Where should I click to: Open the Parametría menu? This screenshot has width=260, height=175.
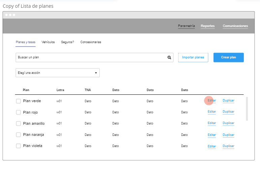pyautogui.click(x=186, y=26)
